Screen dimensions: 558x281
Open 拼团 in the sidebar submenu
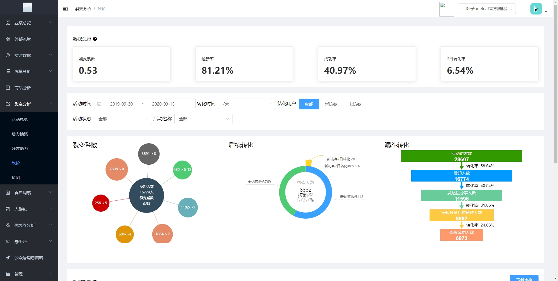(x=16, y=177)
